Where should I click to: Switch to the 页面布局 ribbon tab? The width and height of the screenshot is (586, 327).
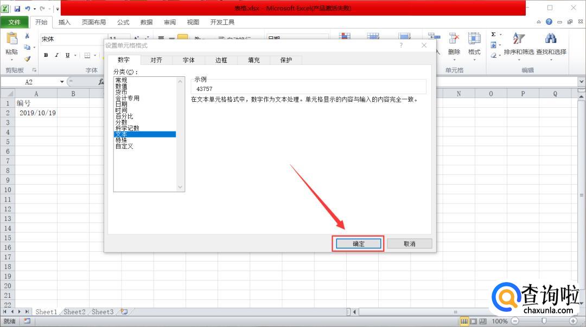pyautogui.click(x=94, y=22)
